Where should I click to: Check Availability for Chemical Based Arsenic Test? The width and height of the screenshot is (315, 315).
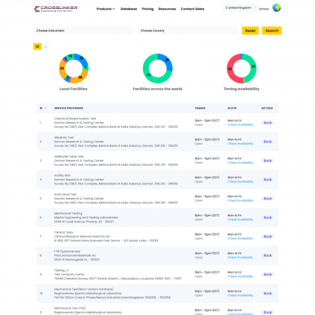(x=240, y=125)
